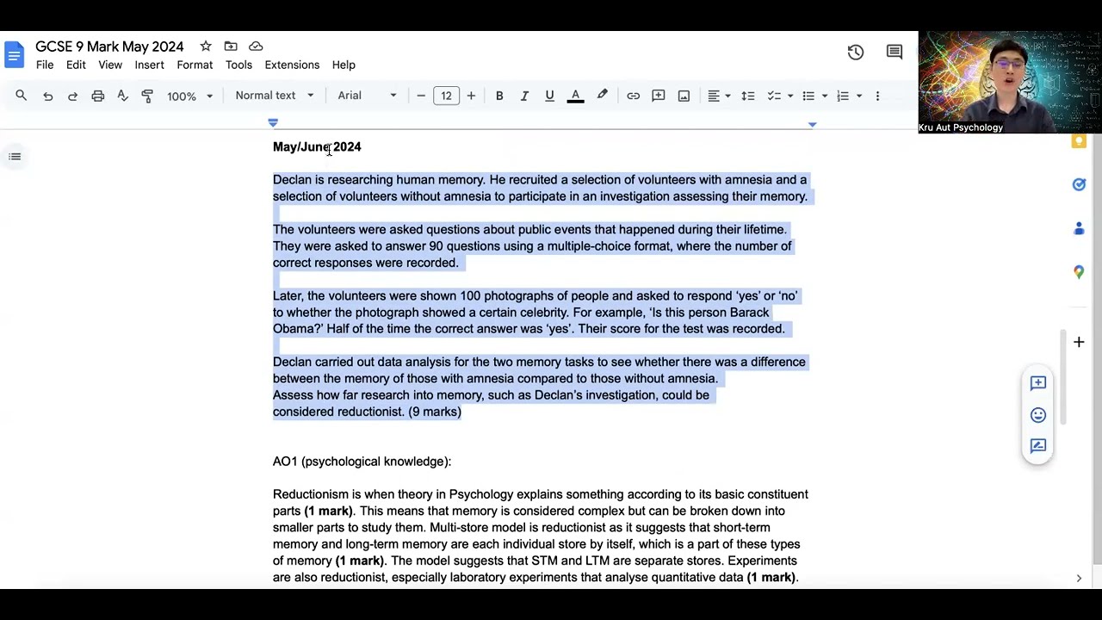Add emoji reaction from margin
1102x620 pixels.
pos(1038,415)
